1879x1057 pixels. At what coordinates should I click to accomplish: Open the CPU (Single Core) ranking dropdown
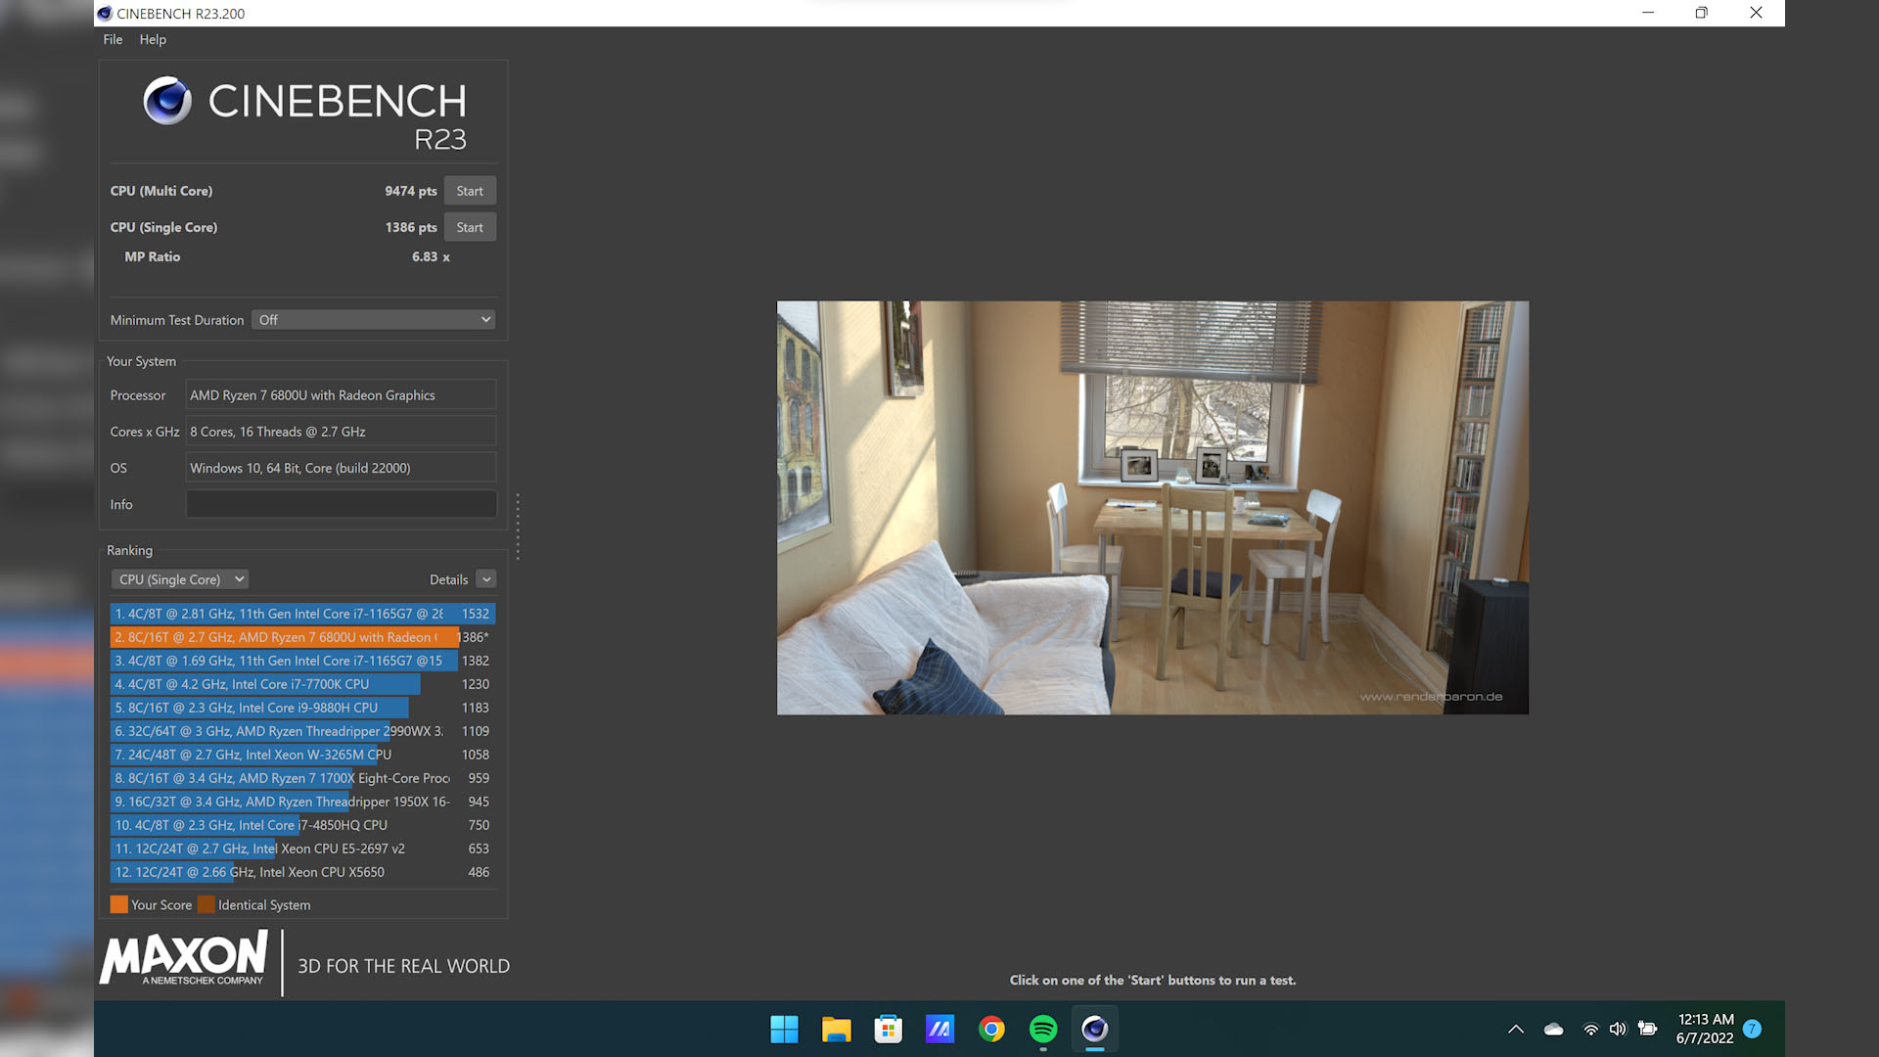[180, 579]
